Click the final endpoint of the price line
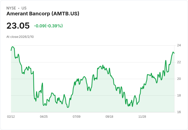 (174, 53)
